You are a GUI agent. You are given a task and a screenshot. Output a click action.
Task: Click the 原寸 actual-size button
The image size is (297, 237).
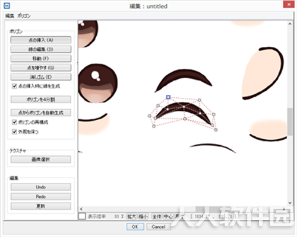(x=179, y=216)
